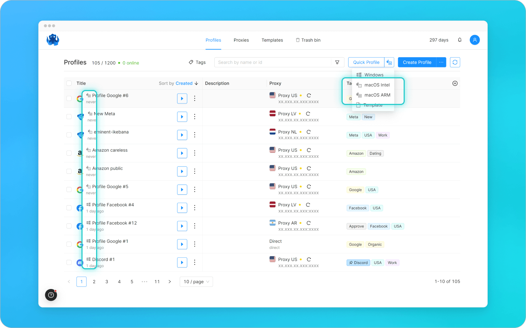Check the Discord #1 profile checkbox
The height and width of the screenshot is (328, 526).
click(x=69, y=262)
